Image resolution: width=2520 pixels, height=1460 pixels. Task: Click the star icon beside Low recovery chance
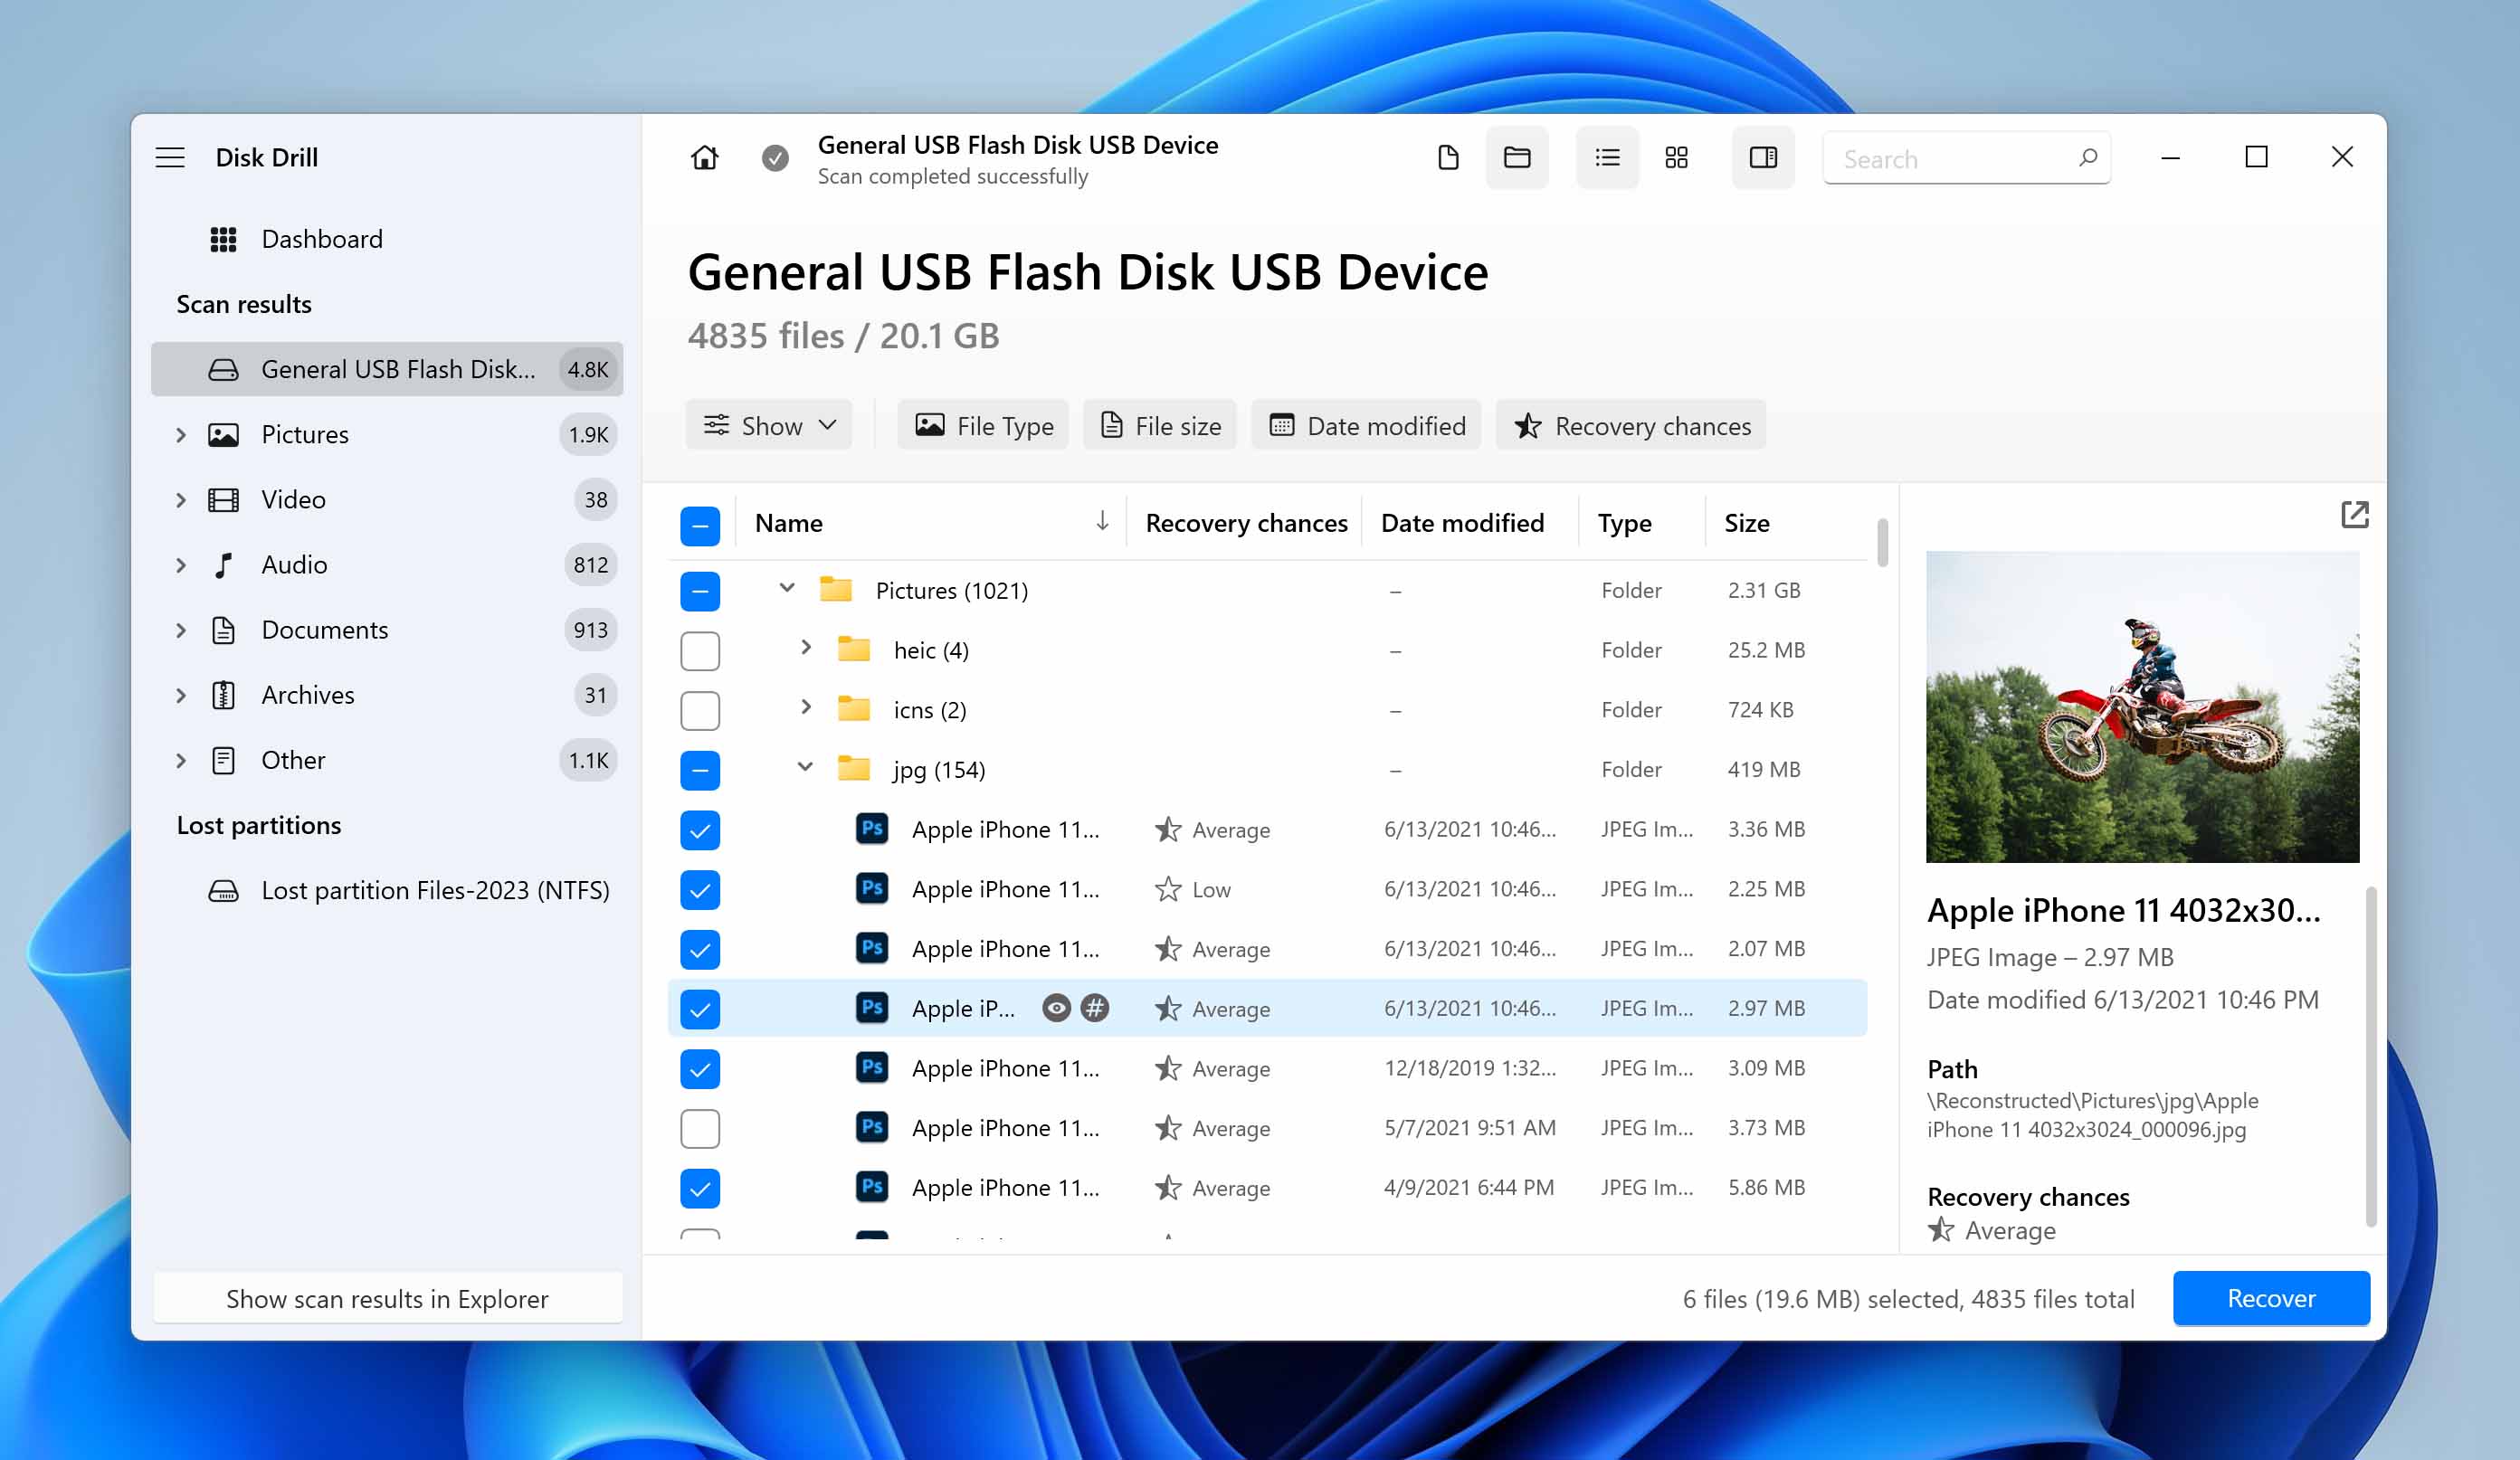[x=1167, y=889]
